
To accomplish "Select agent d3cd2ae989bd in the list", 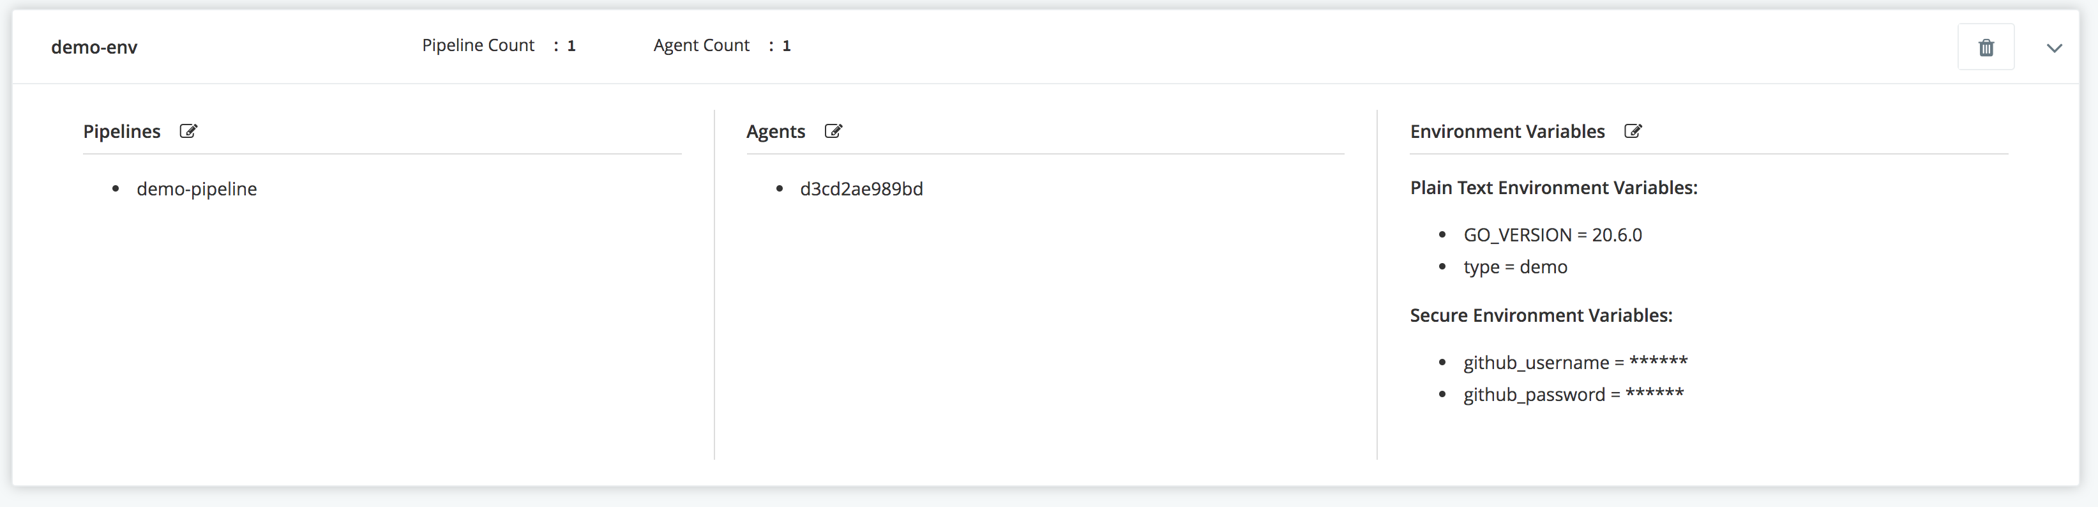I will [861, 189].
